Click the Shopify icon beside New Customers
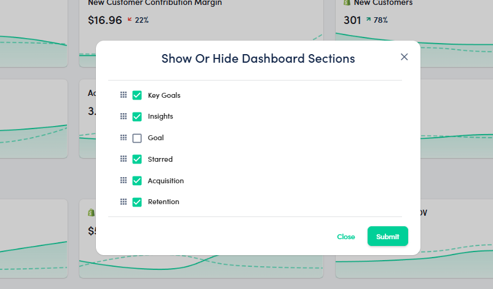The image size is (493, 289). (347, 3)
